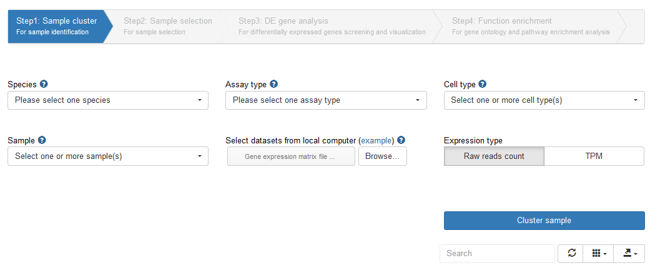Viewport: 650px width, 268px height.
Task: Click the Species help question-mark icon
Action: click(44, 84)
